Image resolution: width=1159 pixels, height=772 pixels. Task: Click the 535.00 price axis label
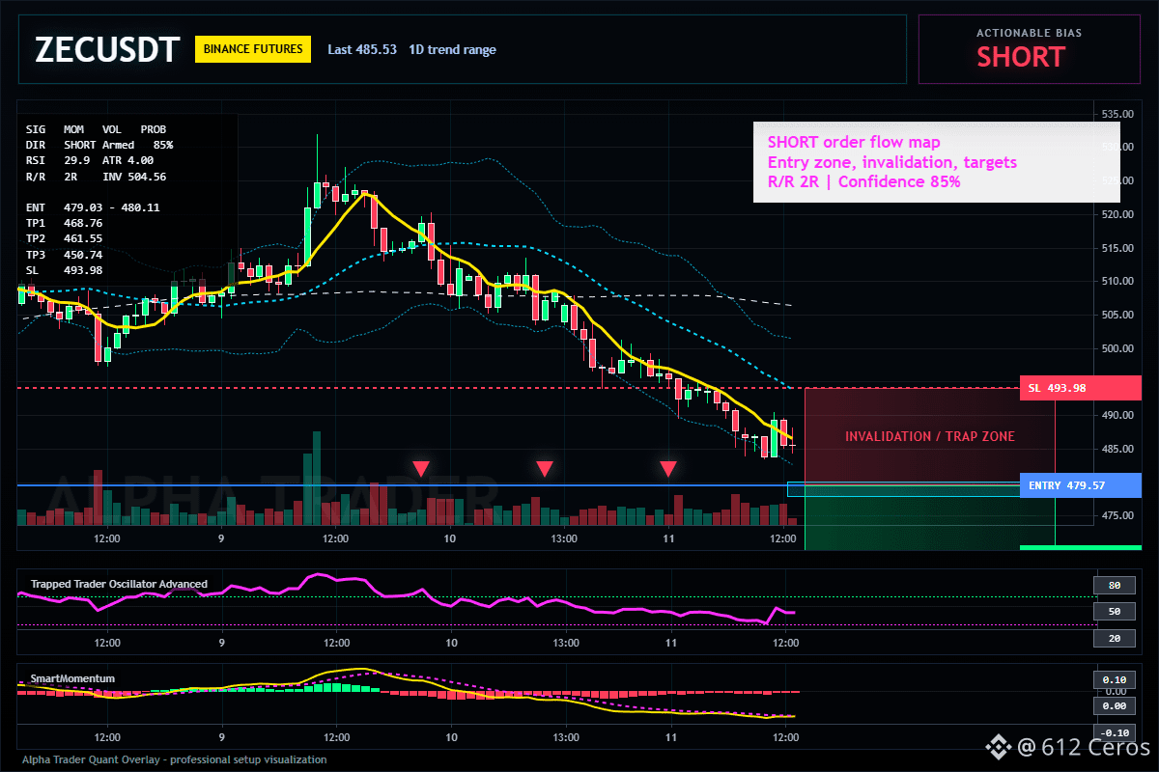tap(1117, 114)
